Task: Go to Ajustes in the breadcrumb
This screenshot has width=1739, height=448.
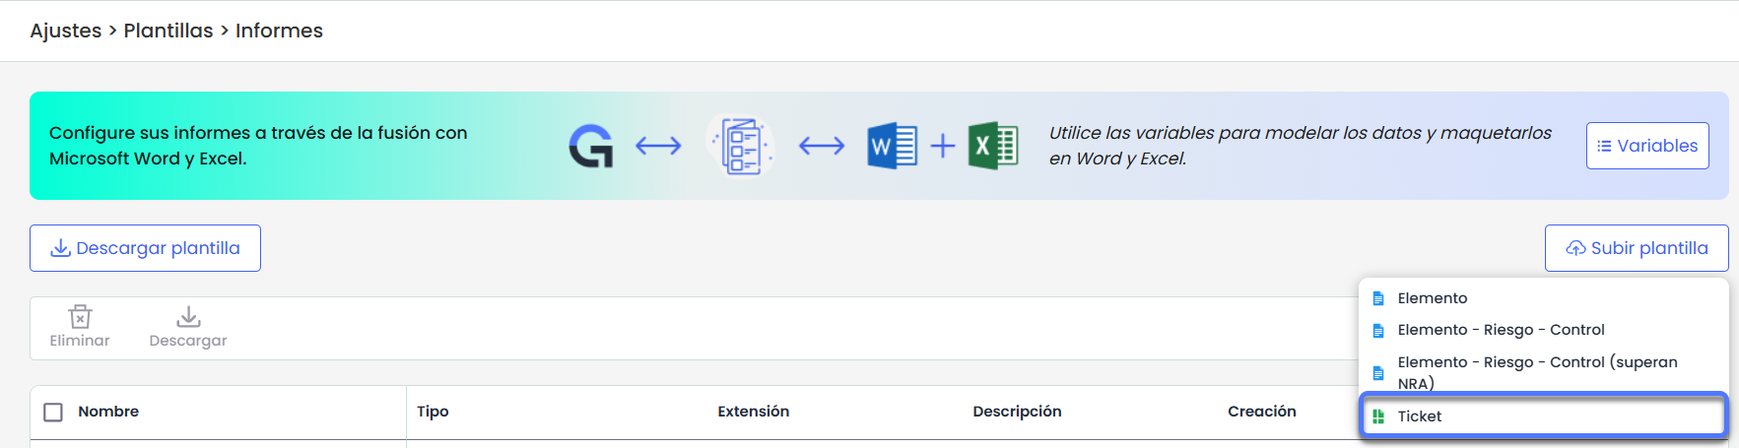Action: [x=65, y=31]
